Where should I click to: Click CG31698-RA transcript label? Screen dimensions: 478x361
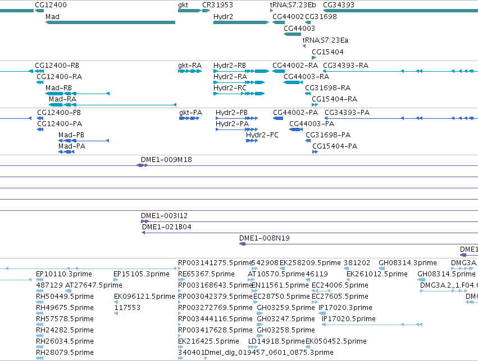(x=327, y=88)
